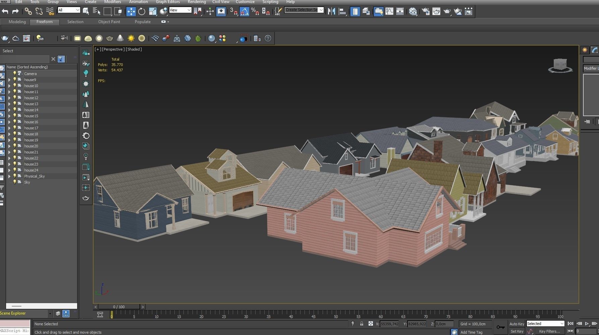Click the Mirror tool icon

[x=332, y=11]
